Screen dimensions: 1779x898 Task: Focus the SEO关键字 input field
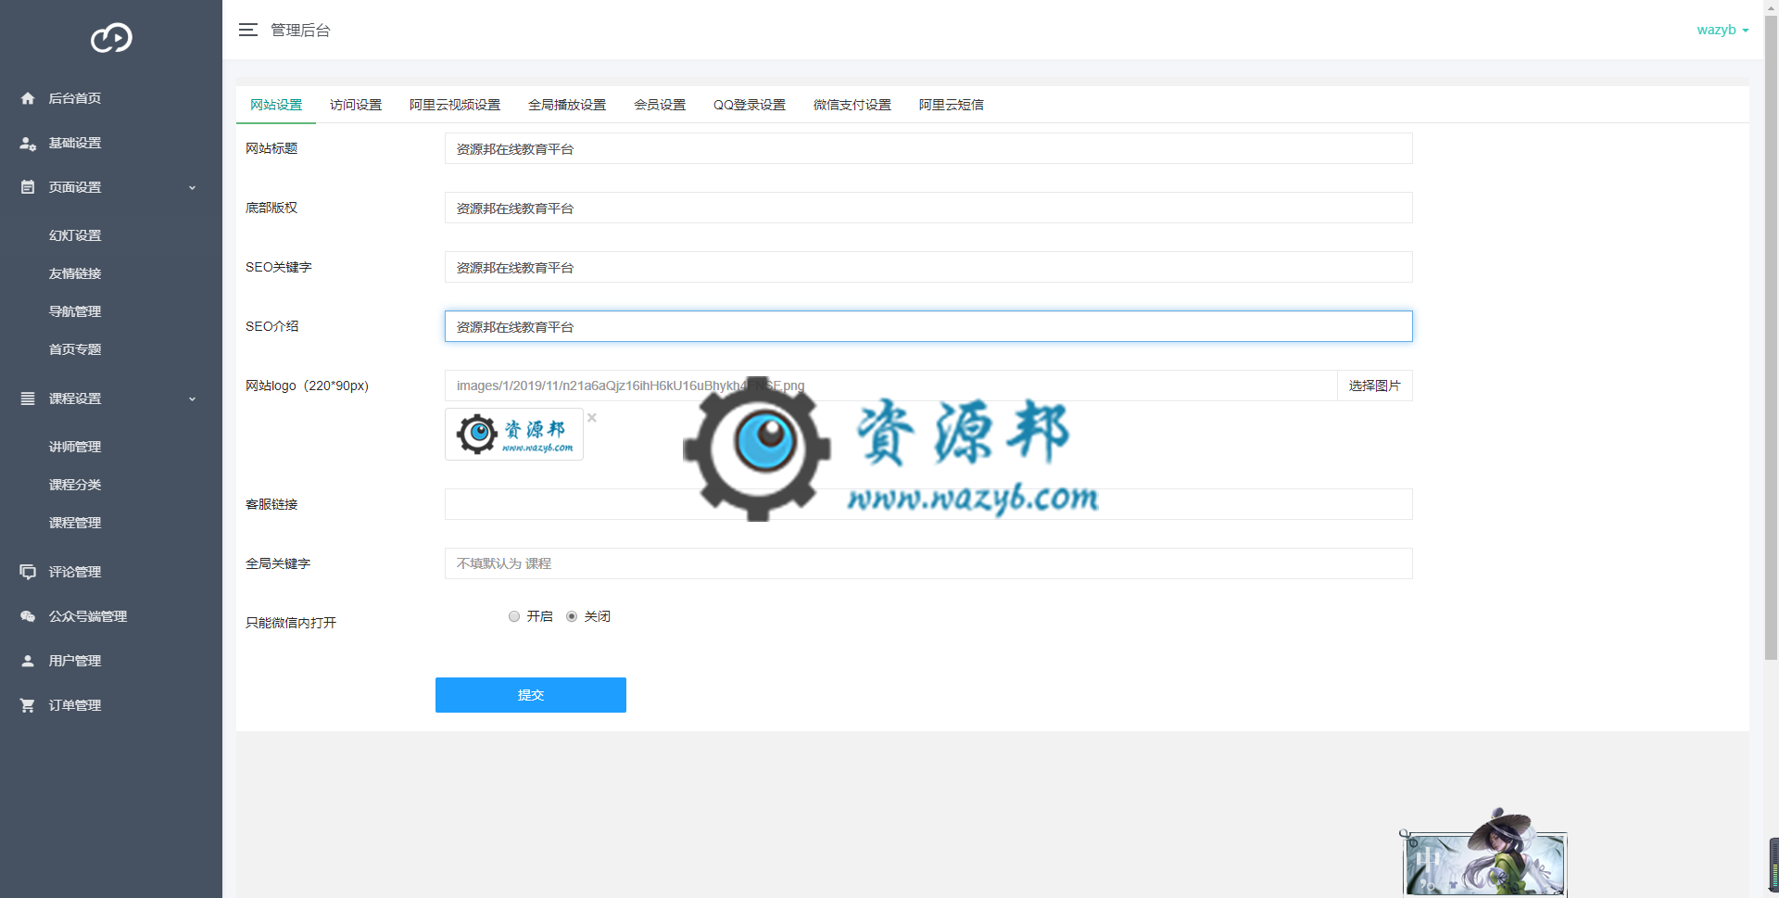(x=928, y=267)
